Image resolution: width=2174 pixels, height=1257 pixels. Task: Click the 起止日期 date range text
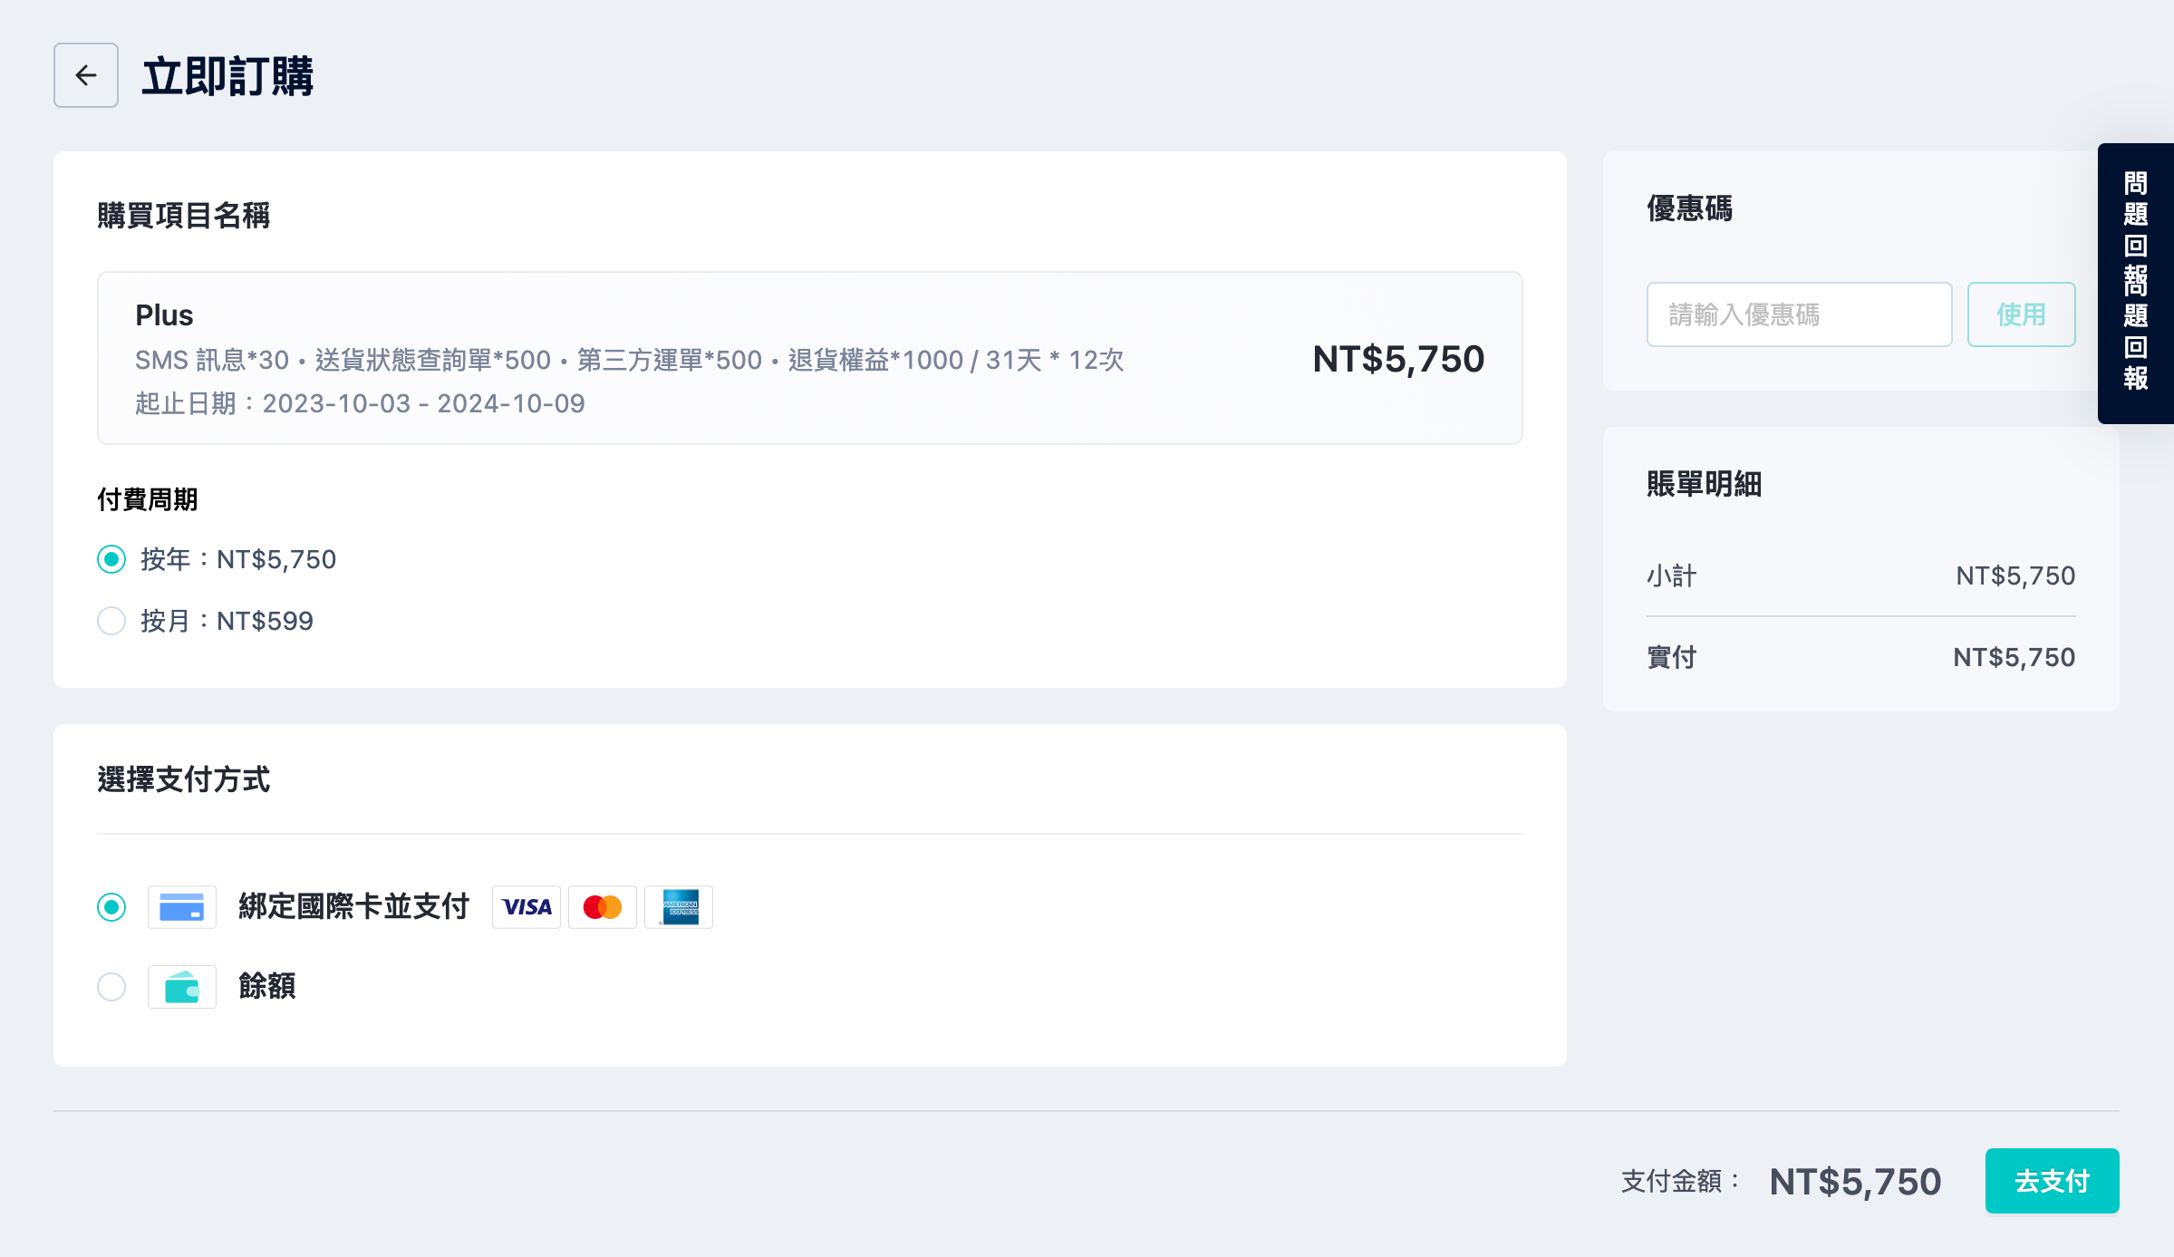pos(360,403)
